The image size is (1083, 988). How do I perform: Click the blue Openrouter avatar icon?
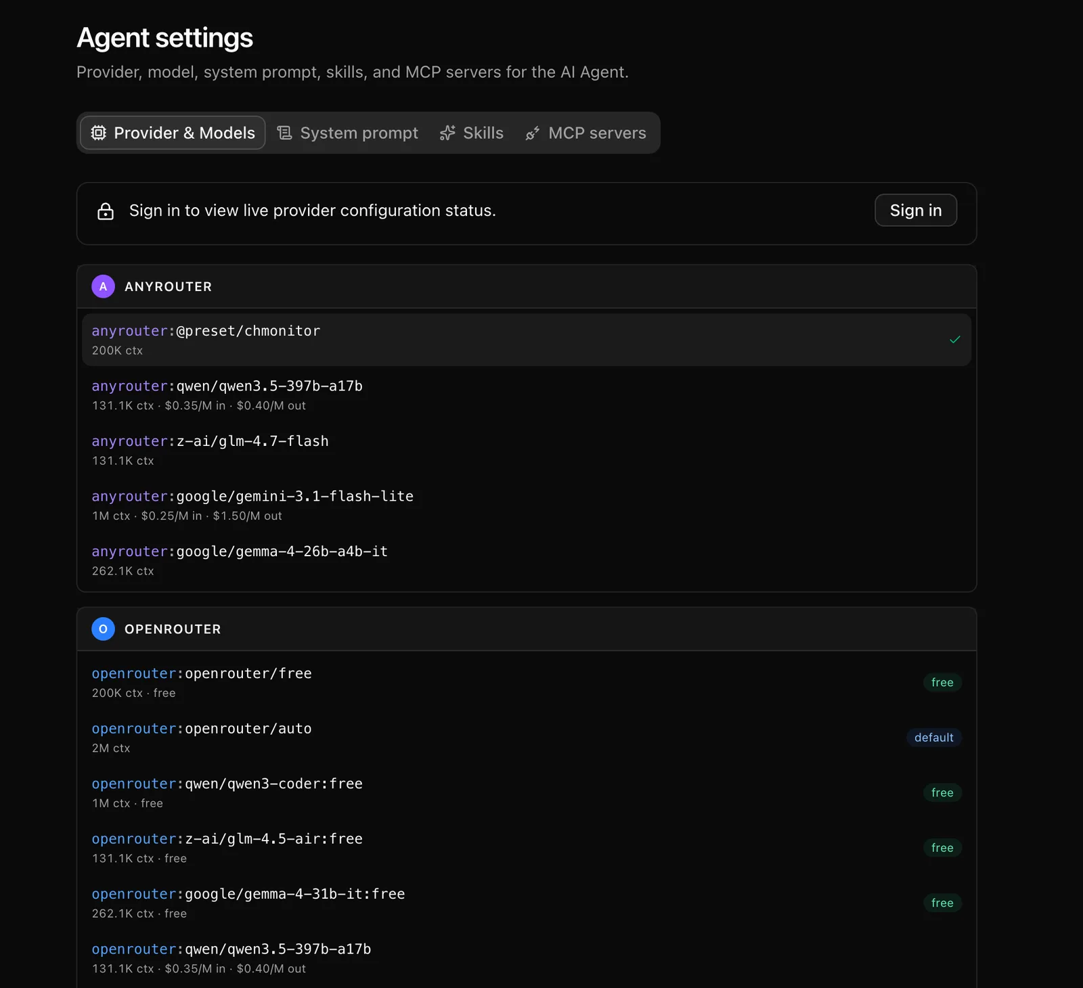click(x=103, y=629)
